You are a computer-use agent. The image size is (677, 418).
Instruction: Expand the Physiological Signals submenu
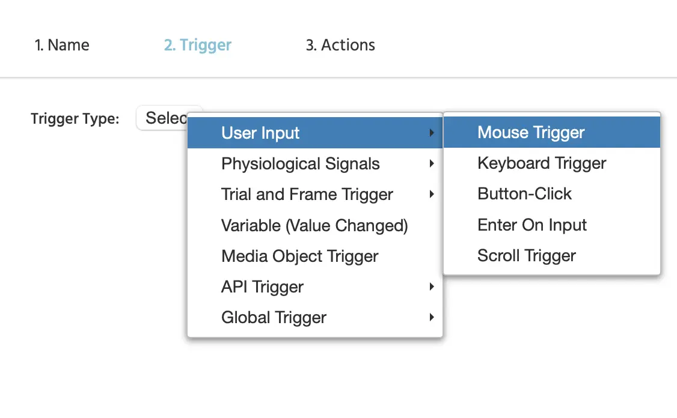click(300, 164)
